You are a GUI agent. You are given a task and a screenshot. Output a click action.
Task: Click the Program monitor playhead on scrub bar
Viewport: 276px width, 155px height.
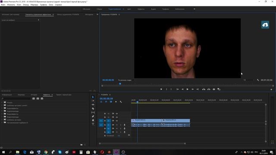point(120,84)
